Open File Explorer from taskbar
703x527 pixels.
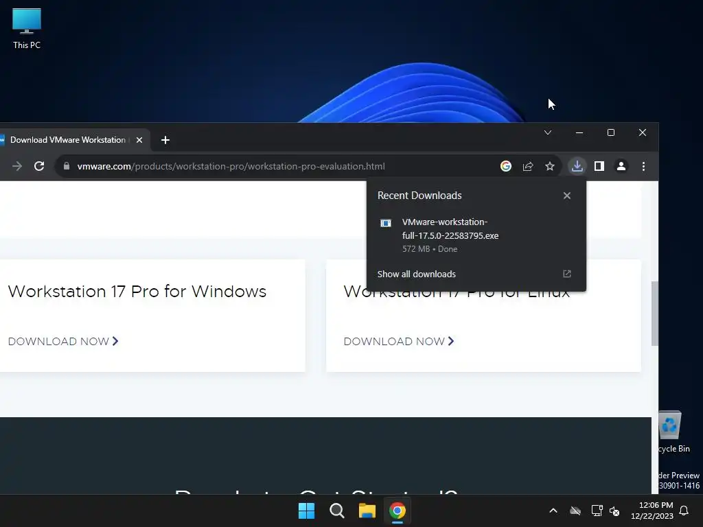coord(367,511)
